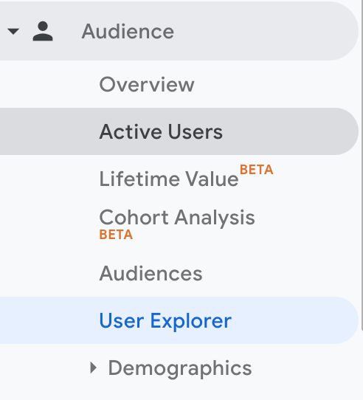Click scrollbar track below the thumb

pyautogui.click(x=362, y=365)
